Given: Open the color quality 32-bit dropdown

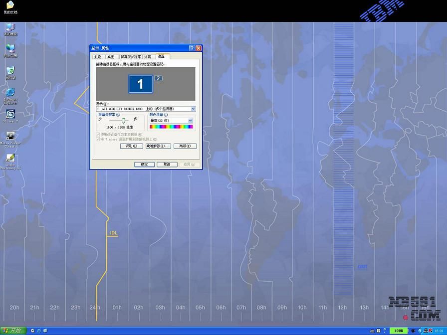Looking at the screenshot, I should pos(190,121).
